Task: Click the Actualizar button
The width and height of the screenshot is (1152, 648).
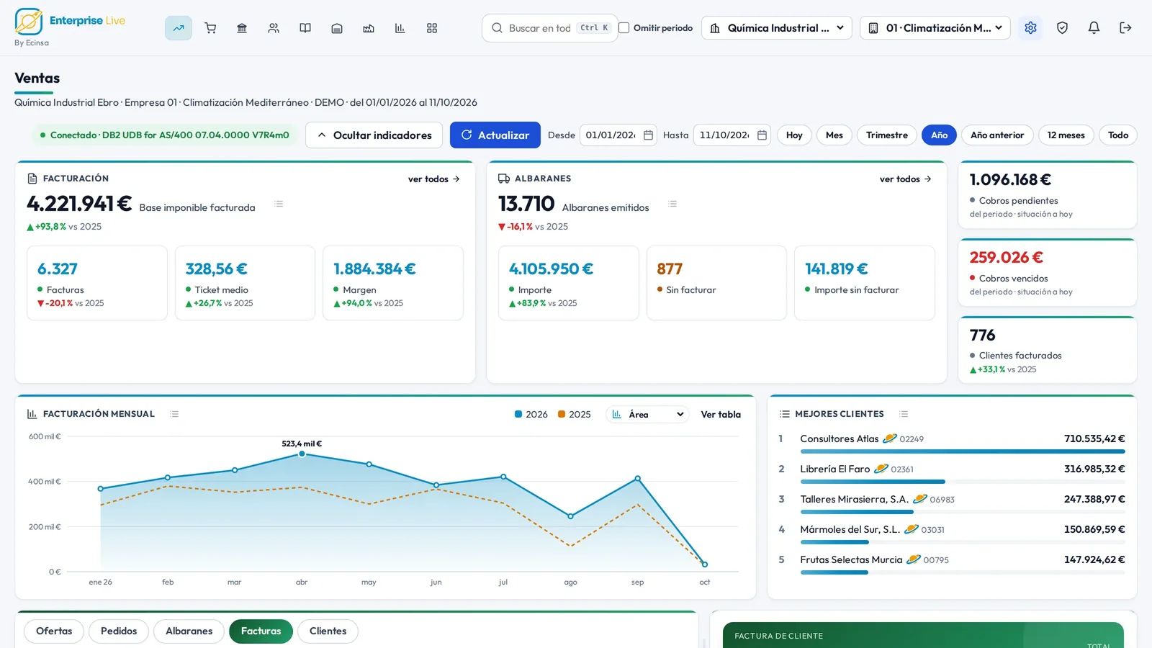Action: [495, 135]
